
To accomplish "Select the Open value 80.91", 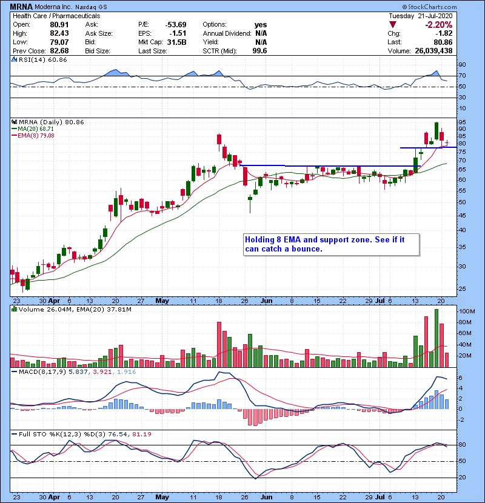I will [59, 25].
